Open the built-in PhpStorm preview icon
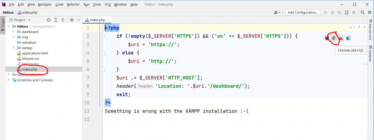The height and width of the screenshot is (140, 374). click(x=327, y=38)
